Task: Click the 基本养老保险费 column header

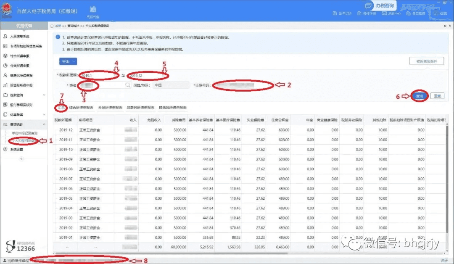Action: pos(201,120)
